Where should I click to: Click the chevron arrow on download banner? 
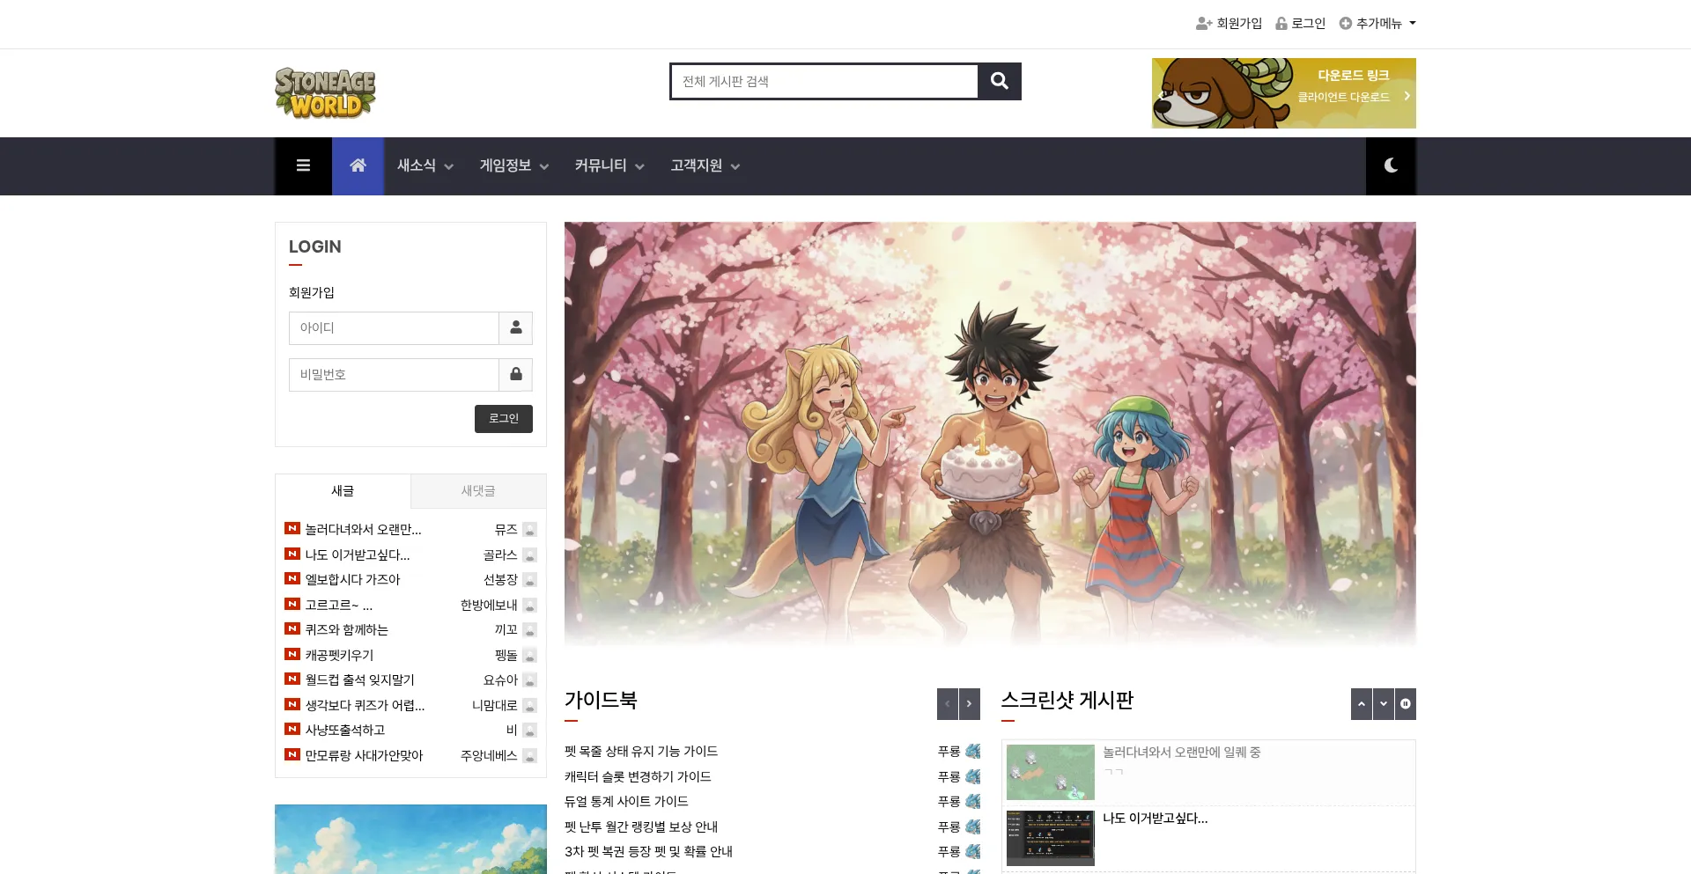point(1407,96)
